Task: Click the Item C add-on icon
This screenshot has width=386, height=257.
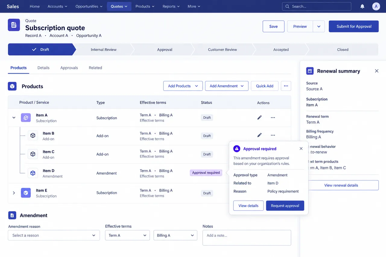Action: [x=33, y=154]
